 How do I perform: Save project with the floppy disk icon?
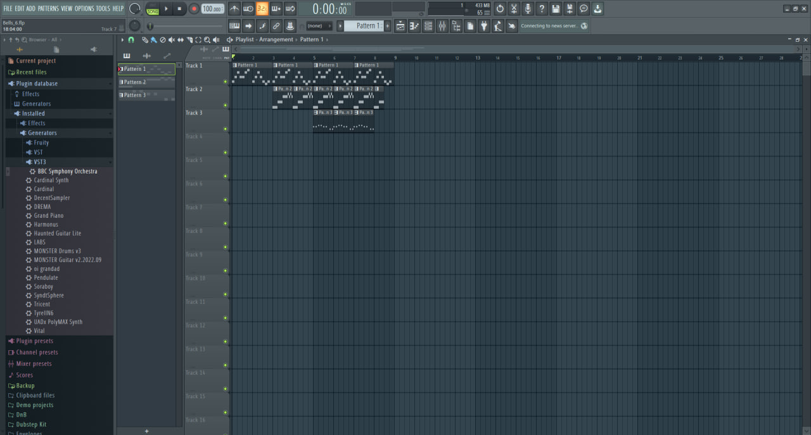[556, 9]
